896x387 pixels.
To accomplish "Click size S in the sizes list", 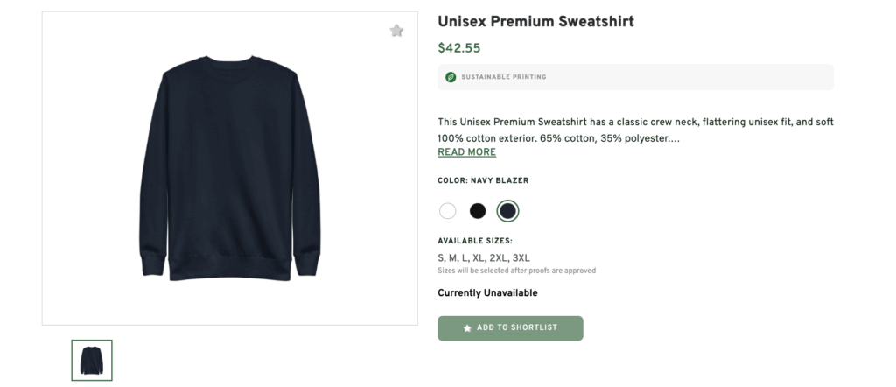I will click(x=441, y=258).
